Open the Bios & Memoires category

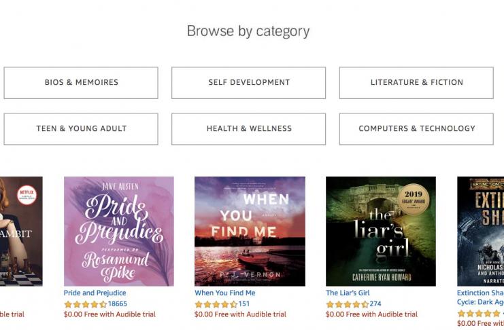[81, 82]
